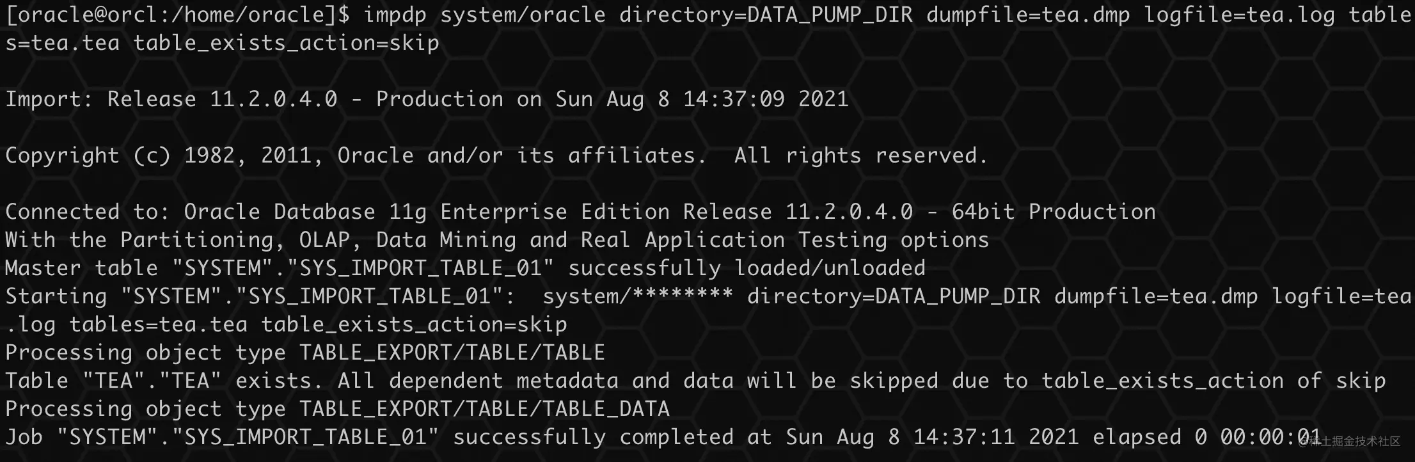Click the Table "TEA"."TEA" exists message
Image resolution: width=1415 pixels, height=462 pixels.
pyautogui.click(x=695, y=381)
